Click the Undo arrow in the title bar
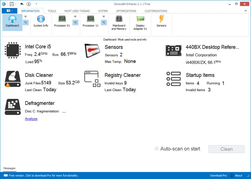251x179 pixels. tap(22, 4)
